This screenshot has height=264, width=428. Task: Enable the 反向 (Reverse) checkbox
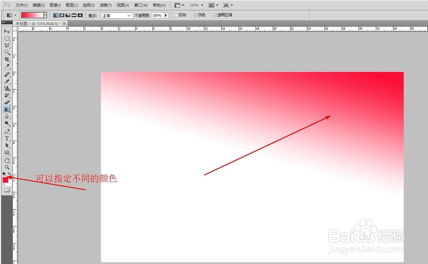point(176,15)
